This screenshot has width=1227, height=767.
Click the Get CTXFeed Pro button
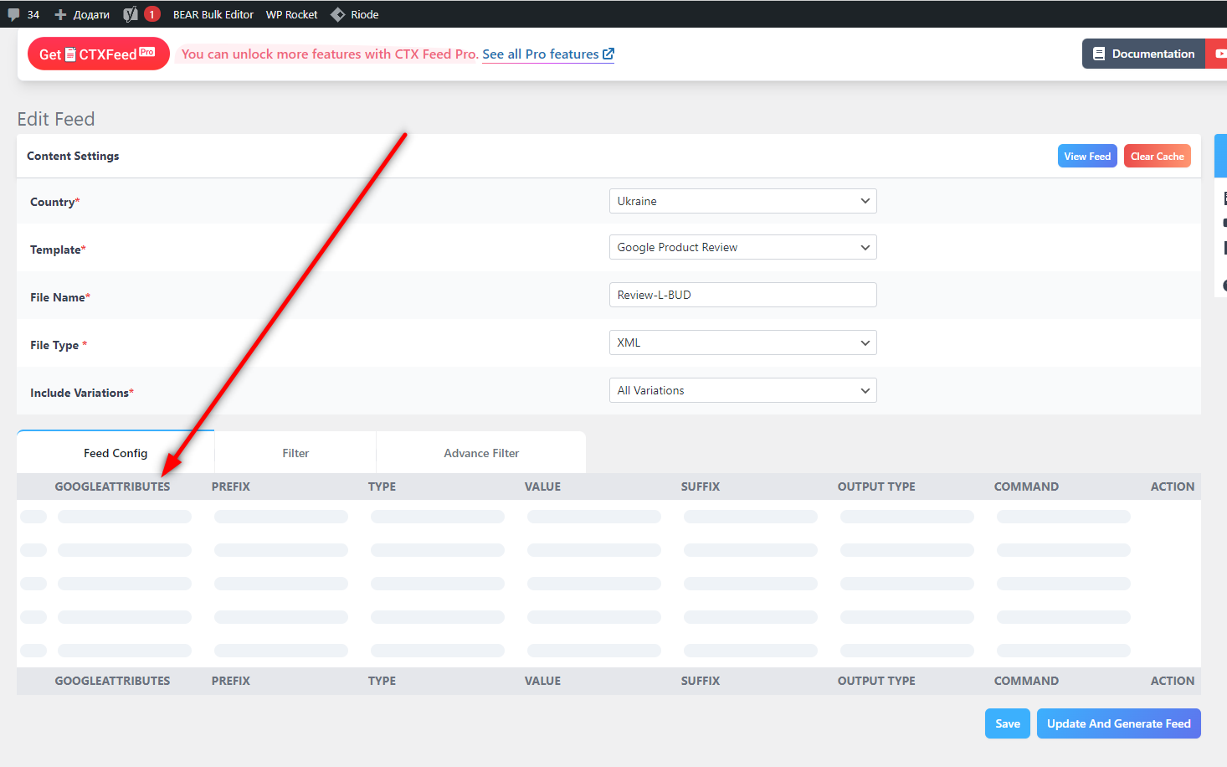99,54
